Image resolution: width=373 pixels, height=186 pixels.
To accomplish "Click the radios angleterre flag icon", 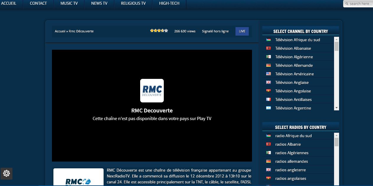I will click(269, 170).
